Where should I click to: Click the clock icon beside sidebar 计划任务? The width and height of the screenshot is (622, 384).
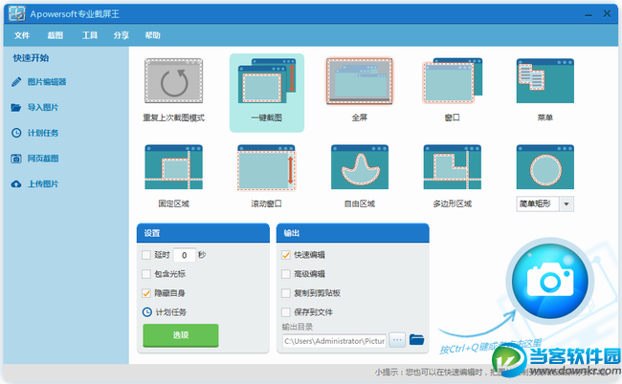coord(16,133)
